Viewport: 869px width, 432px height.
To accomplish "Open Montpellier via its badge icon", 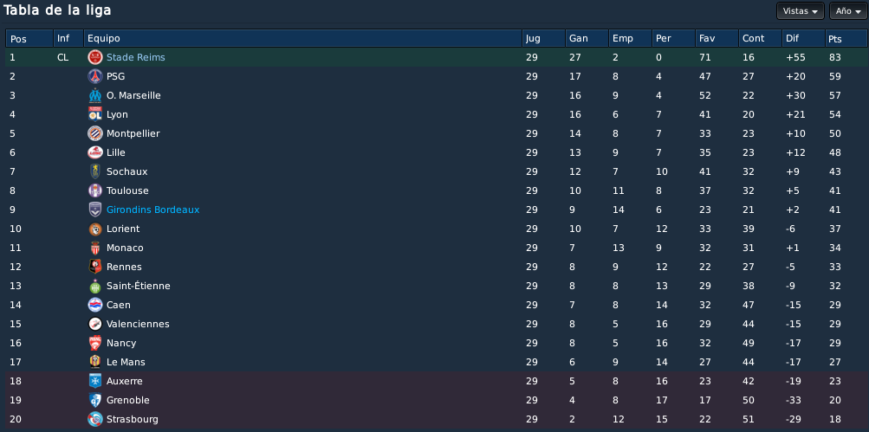I will point(95,133).
